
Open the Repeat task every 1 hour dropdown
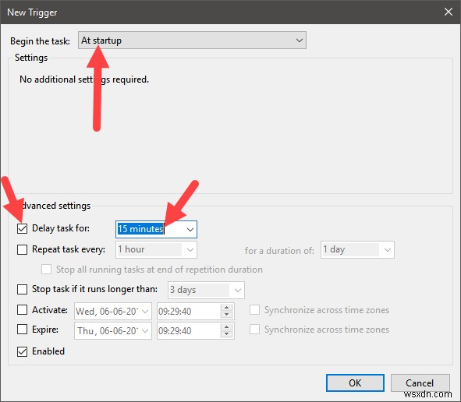coord(156,250)
